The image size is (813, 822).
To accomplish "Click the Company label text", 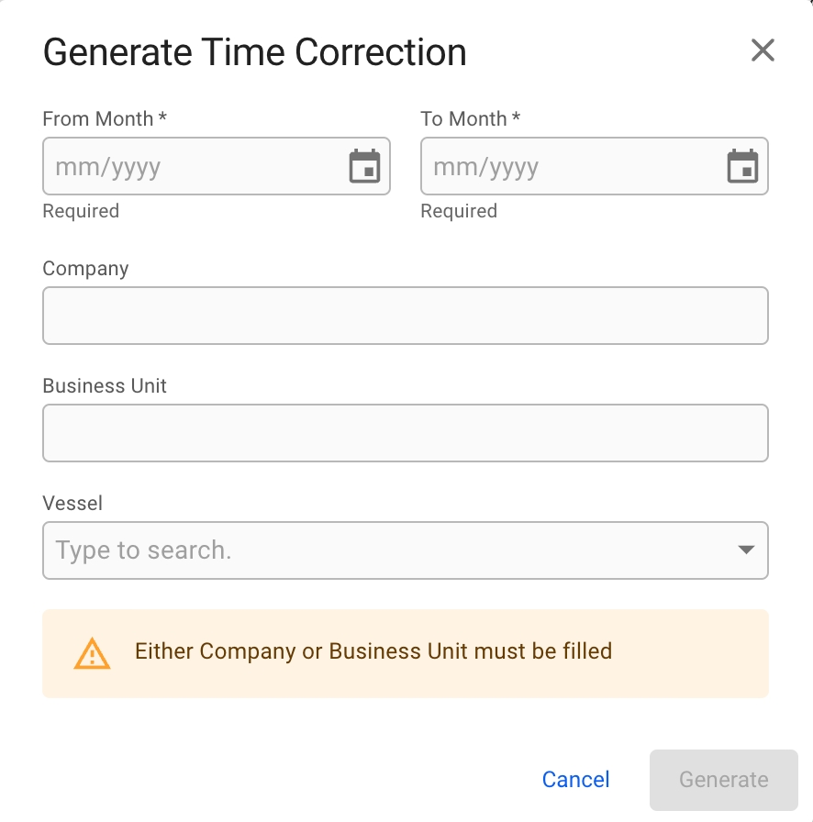I will pos(86,269).
